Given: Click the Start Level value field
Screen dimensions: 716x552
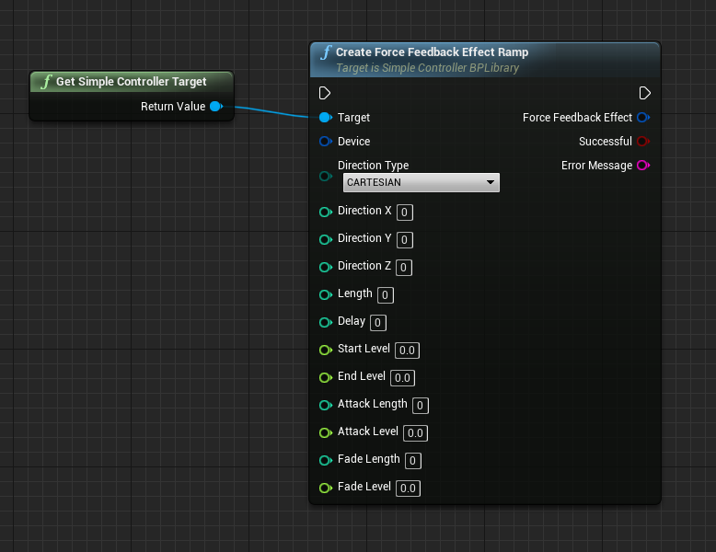Looking at the screenshot, I should (x=407, y=351).
